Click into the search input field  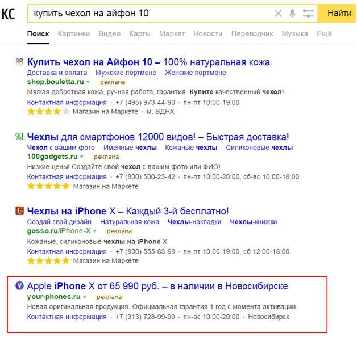(x=148, y=13)
